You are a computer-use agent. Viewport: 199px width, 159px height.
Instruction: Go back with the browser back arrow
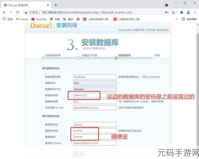pos(4,12)
